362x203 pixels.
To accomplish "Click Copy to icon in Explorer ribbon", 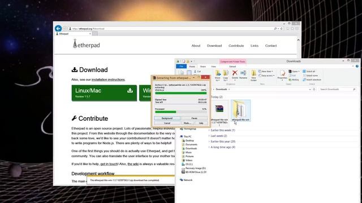I will click(226, 76).
